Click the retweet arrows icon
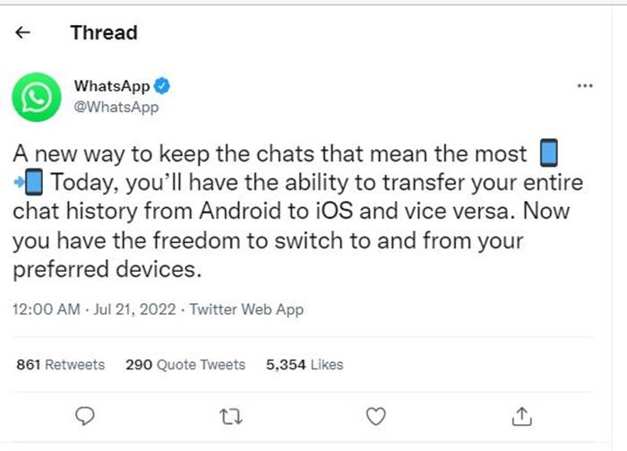This screenshot has height=451, width=627. 231,415
